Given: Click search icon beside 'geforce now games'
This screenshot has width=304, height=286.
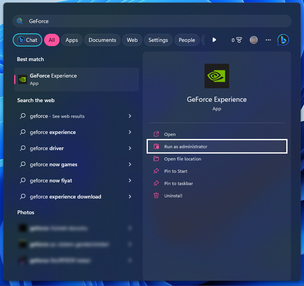Looking at the screenshot, I should [23, 164].
